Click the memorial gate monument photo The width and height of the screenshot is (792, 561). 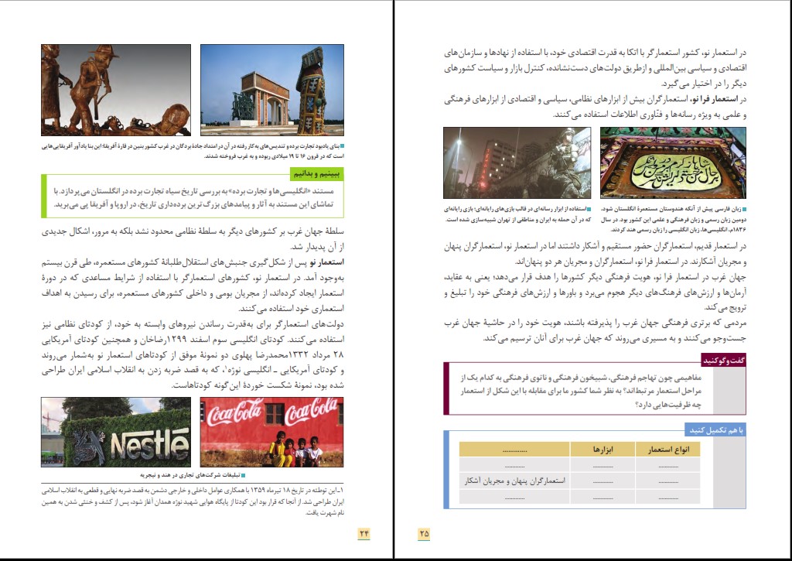coord(272,90)
